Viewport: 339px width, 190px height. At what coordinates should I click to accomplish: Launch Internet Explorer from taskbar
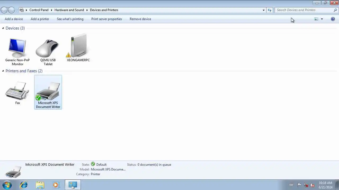[24, 185]
